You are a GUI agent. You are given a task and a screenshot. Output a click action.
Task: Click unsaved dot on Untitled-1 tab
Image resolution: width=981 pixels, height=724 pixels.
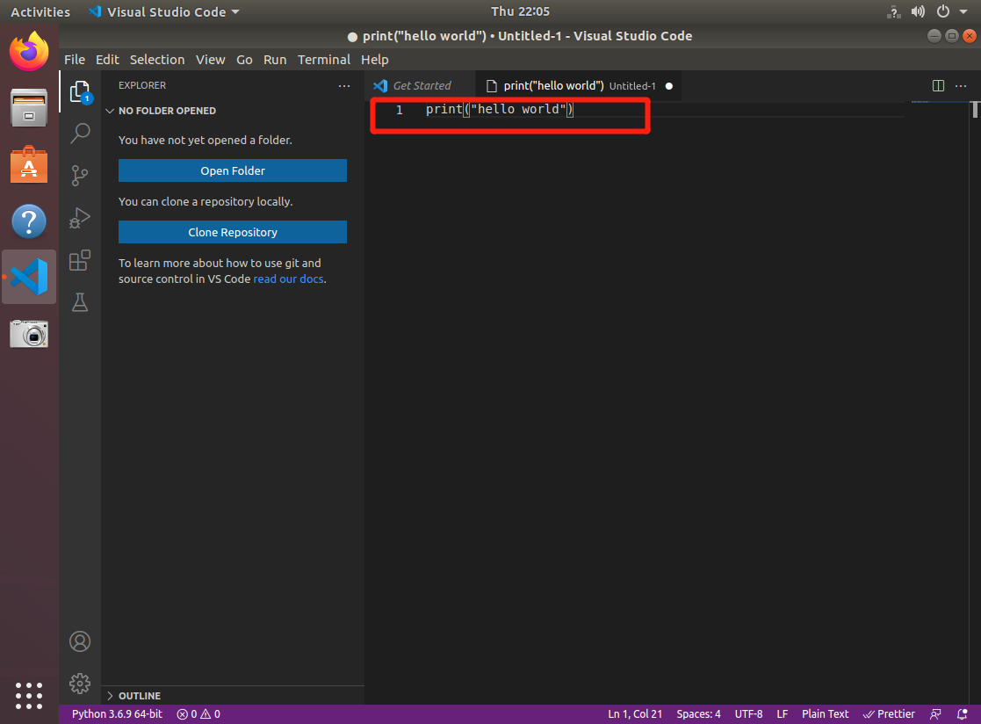669,86
